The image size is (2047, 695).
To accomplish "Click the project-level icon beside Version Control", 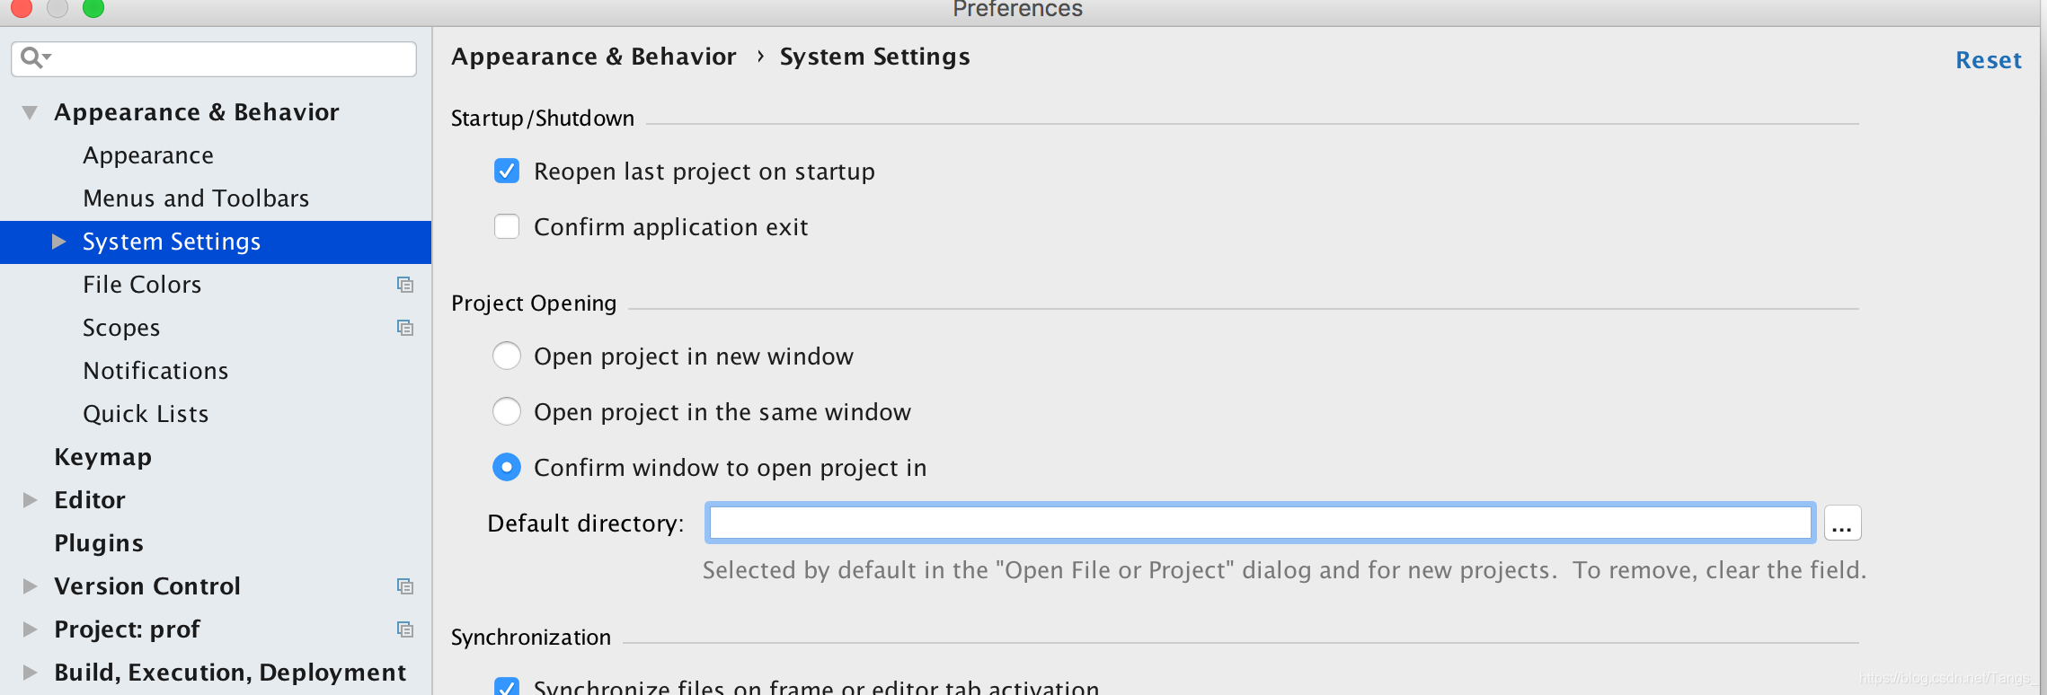I will tap(405, 586).
